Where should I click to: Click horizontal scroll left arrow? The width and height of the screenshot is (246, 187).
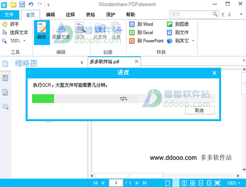(x=92, y=176)
